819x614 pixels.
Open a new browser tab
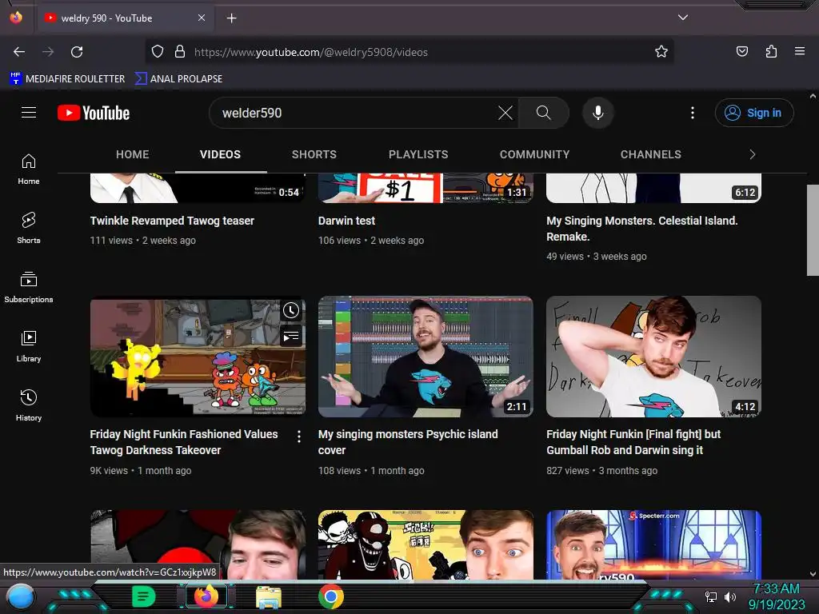point(231,18)
